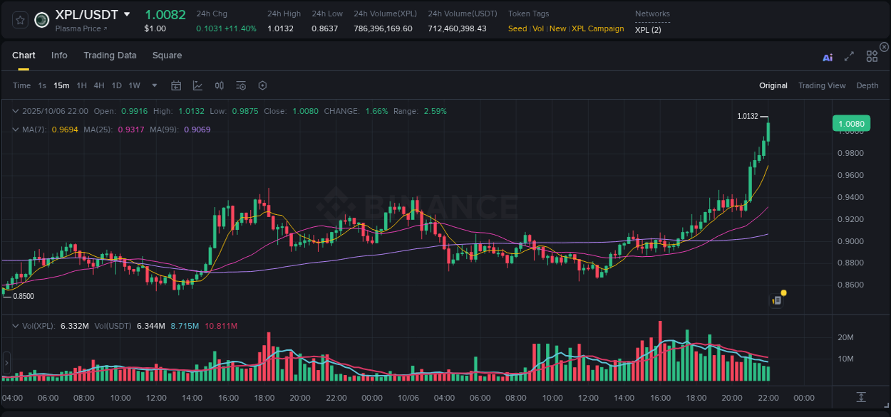891x417 pixels.
Task: Open the XPL Campaign link
Action: click(x=597, y=28)
